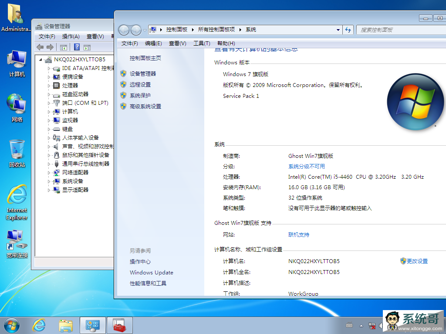This screenshot has width=446, height=334.
Task: Expand the 端口 (COM 和 LPT) node
Action: [49, 103]
